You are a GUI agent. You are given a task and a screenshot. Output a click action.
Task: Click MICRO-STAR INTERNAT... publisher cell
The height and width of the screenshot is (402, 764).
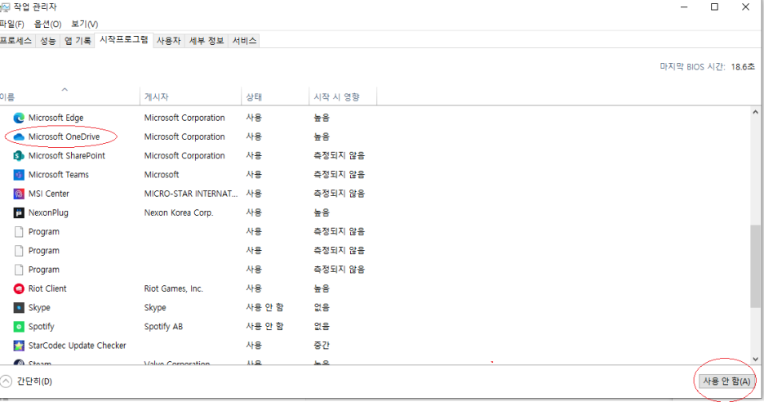(191, 194)
